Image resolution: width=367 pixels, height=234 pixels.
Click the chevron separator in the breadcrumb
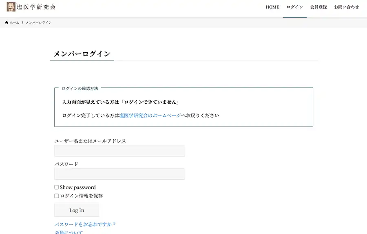pos(22,22)
